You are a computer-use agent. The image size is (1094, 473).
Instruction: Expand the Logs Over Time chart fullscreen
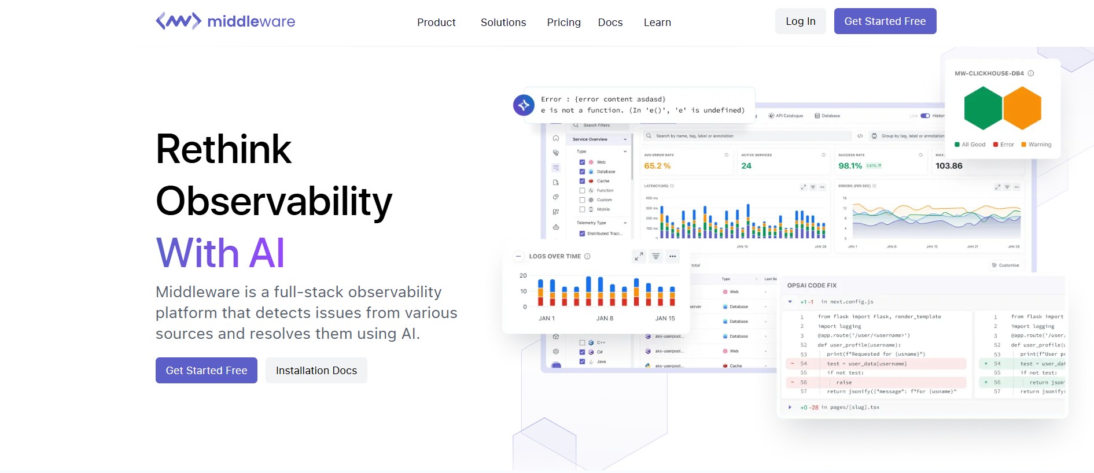point(639,256)
